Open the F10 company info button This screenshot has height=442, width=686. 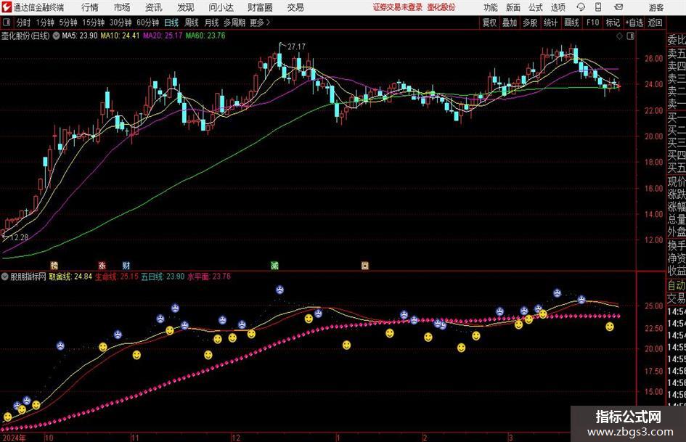click(592, 22)
